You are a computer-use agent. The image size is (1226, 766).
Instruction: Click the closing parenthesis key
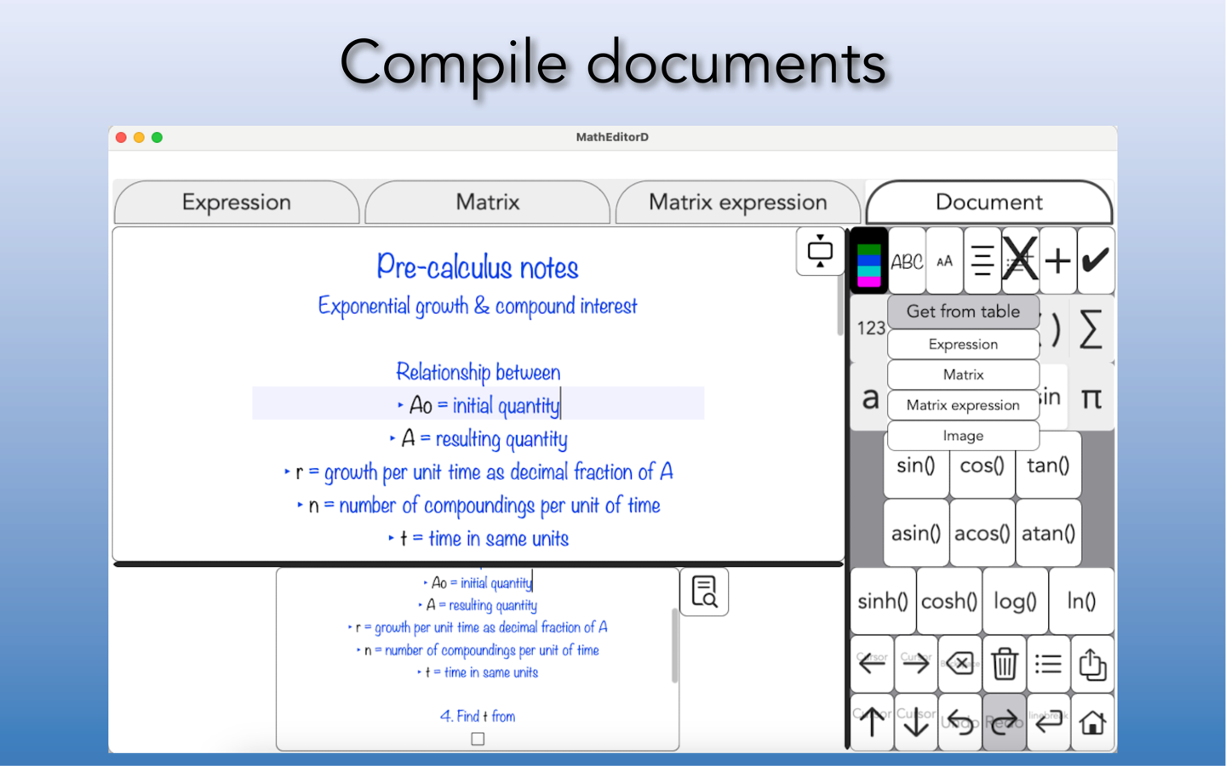coord(1054,329)
